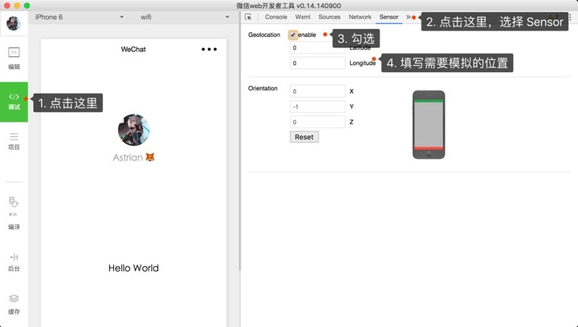
Task: Select the Sensor tab
Action: tap(389, 17)
